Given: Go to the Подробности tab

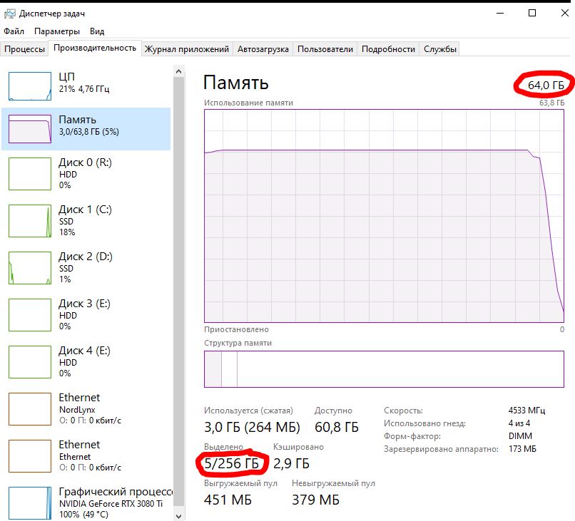Looking at the screenshot, I should click(388, 49).
